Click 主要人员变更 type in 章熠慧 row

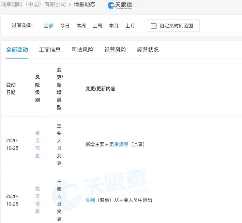coord(59,144)
